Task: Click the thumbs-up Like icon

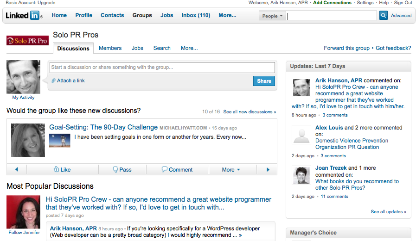Action: click(56, 169)
